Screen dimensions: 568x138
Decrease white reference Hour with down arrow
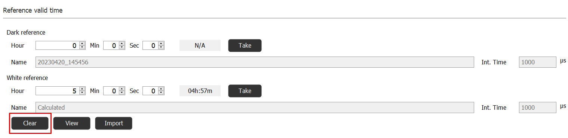[82, 93]
